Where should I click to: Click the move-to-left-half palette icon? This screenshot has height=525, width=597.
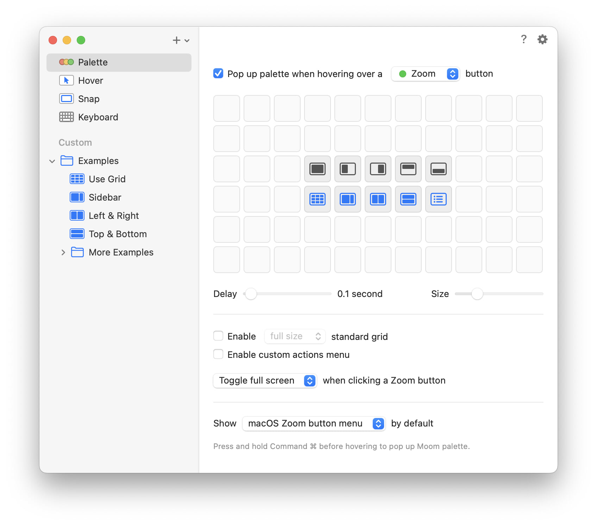tap(347, 169)
